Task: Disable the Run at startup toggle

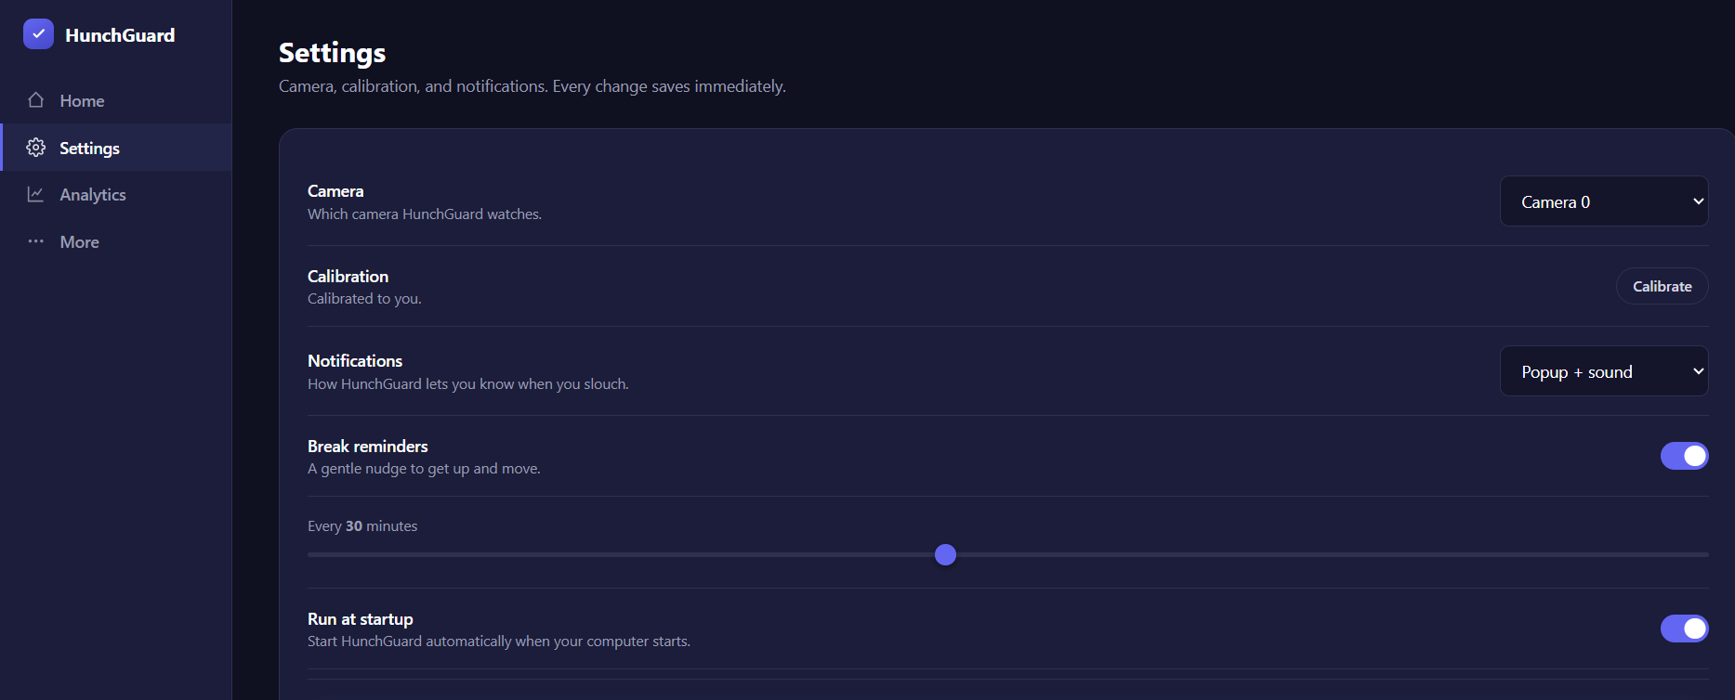Action: (1684, 629)
